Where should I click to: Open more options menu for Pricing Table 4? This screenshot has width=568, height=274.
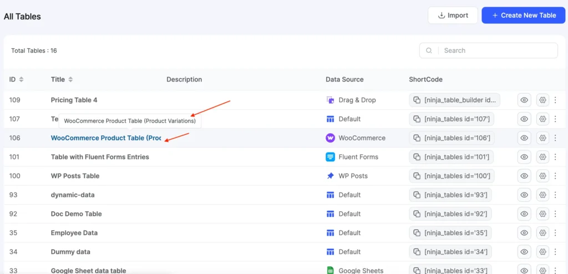tap(555, 100)
